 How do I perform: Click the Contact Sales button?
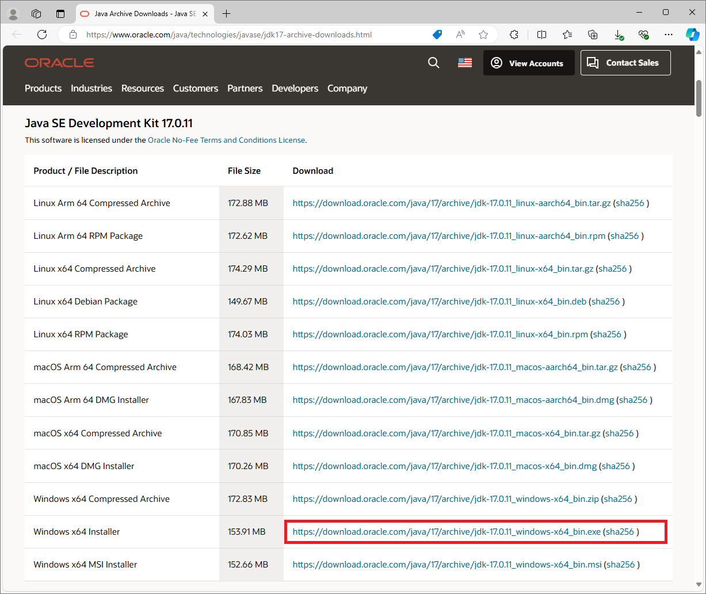(625, 63)
